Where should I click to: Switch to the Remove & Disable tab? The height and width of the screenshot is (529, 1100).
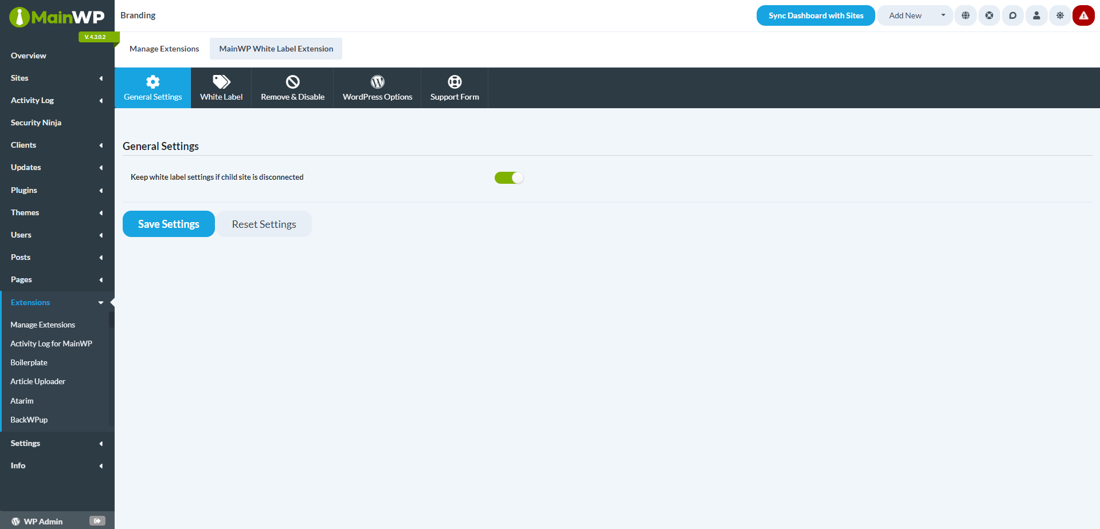293,88
